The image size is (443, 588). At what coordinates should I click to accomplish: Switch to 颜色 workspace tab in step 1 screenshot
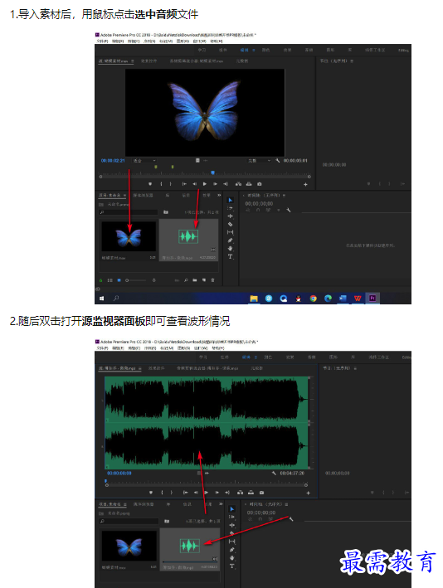[x=265, y=50]
